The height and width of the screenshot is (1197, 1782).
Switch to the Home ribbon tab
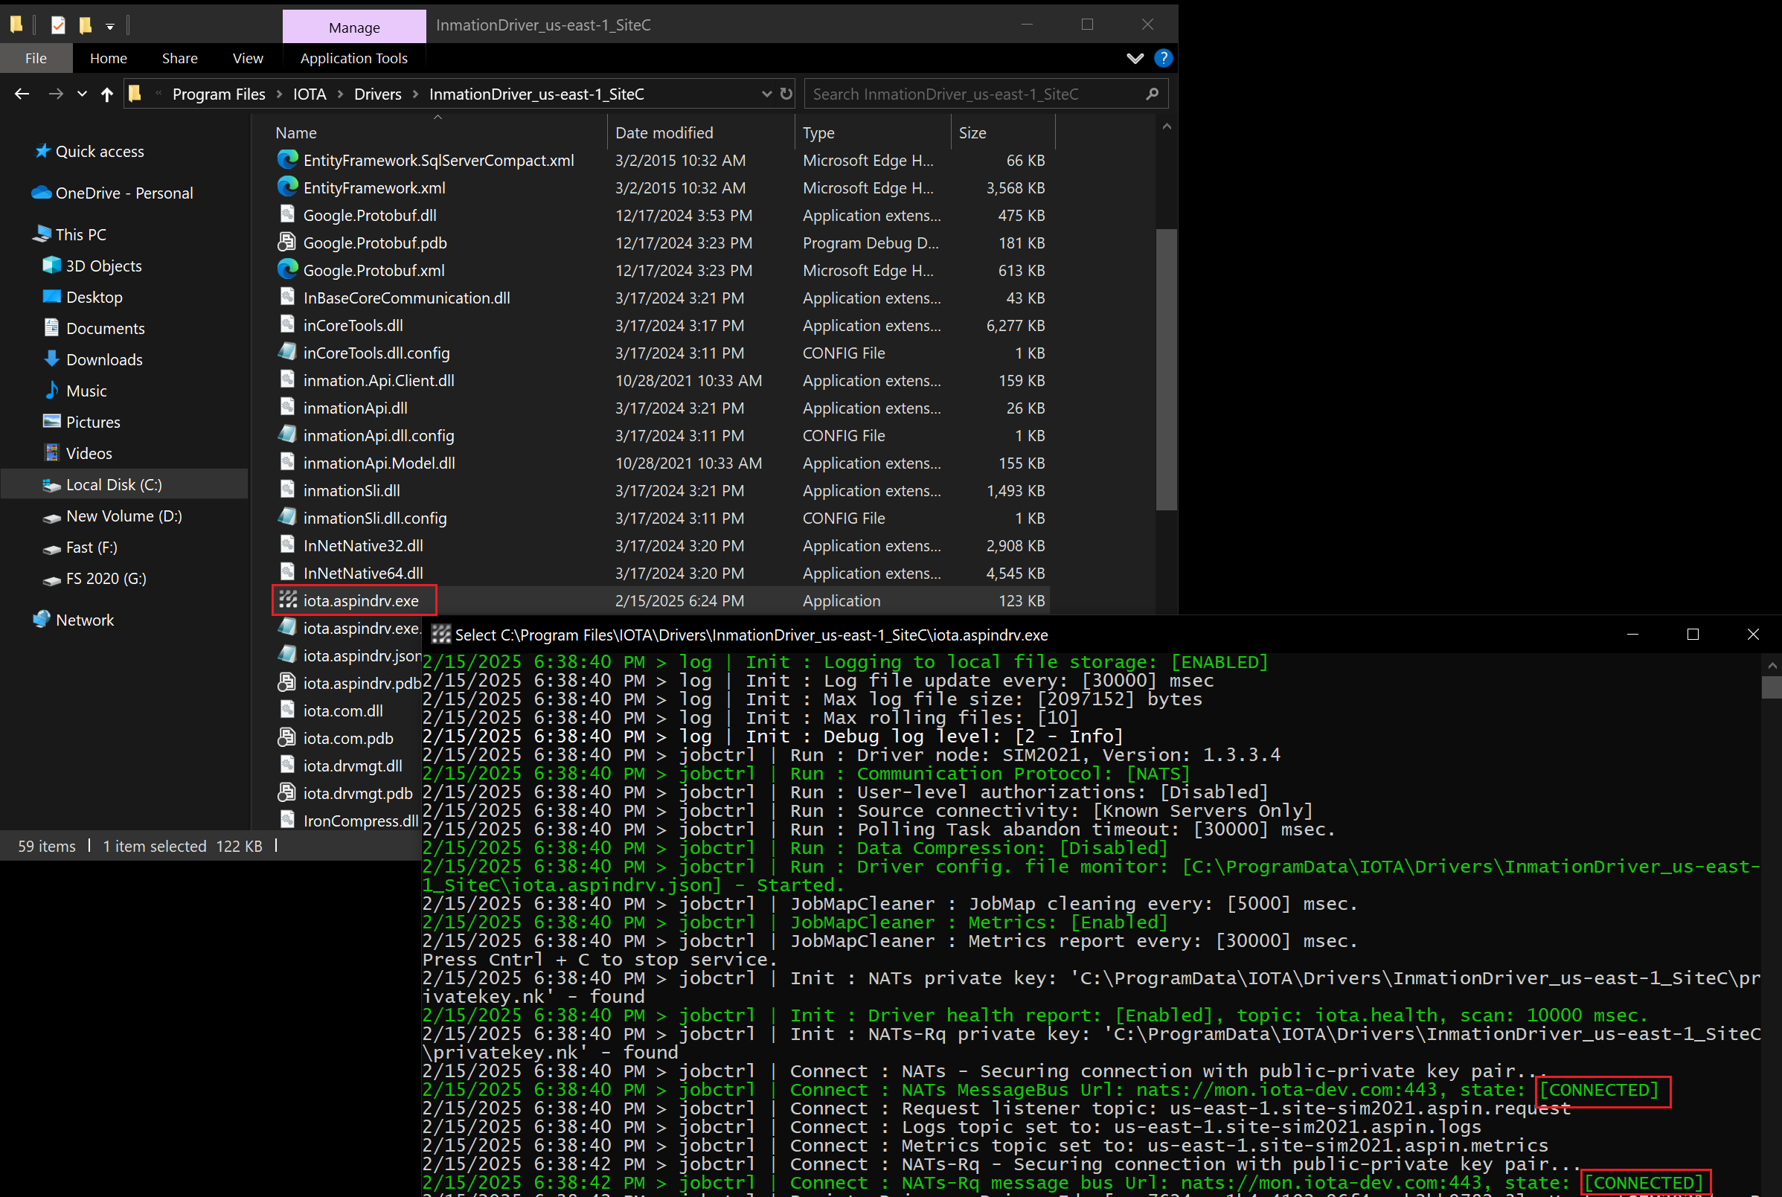tap(109, 58)
